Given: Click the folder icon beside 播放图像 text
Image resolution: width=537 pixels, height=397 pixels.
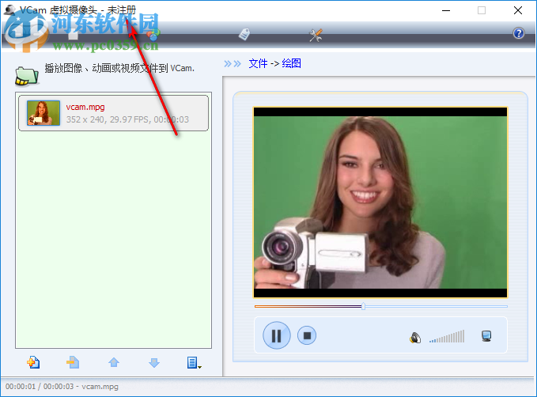Looking at the screenshot, I should pos(26,76).
